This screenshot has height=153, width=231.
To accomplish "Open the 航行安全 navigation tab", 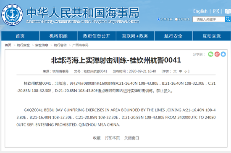I will click(x=173, y=36).
